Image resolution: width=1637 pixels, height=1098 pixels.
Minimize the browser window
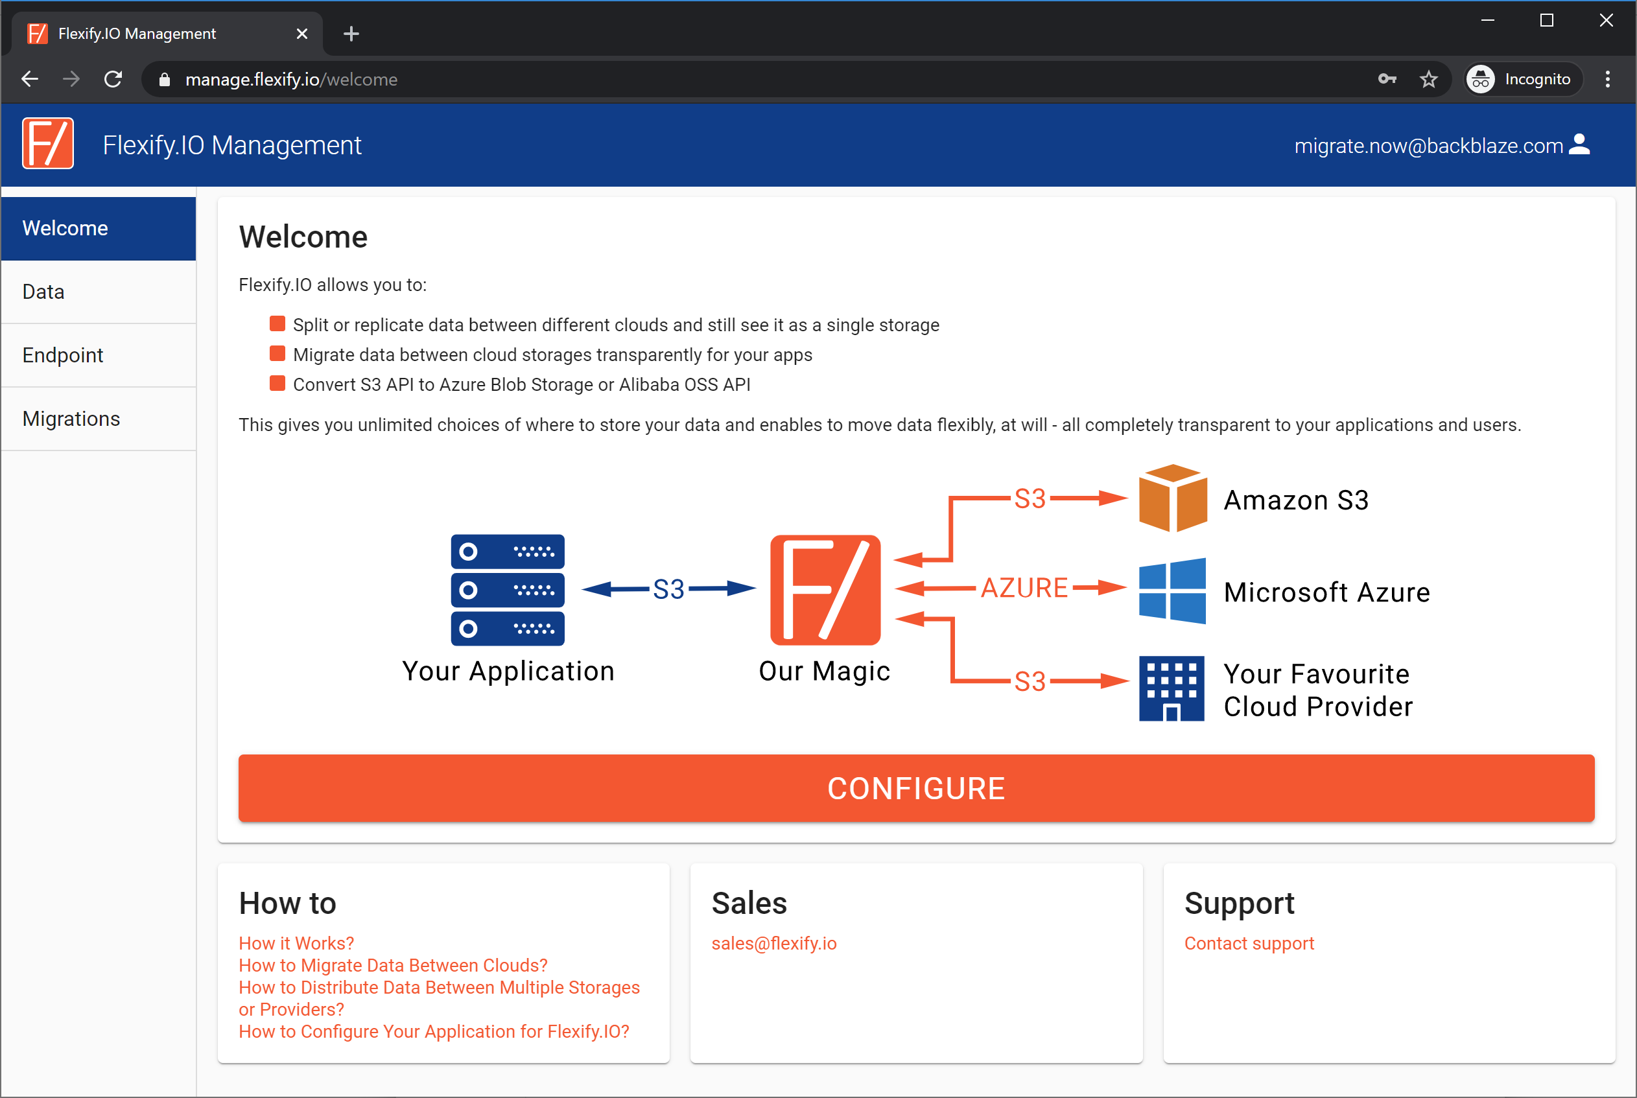click(x=1487, y=20)
